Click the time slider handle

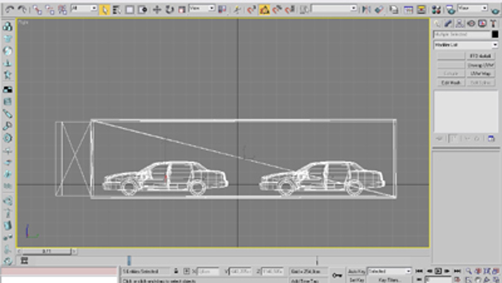46,251
